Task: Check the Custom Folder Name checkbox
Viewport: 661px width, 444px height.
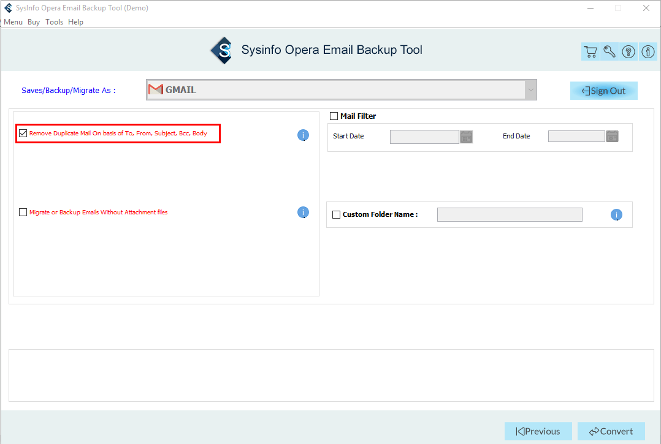Action: (x=337, y=214)
